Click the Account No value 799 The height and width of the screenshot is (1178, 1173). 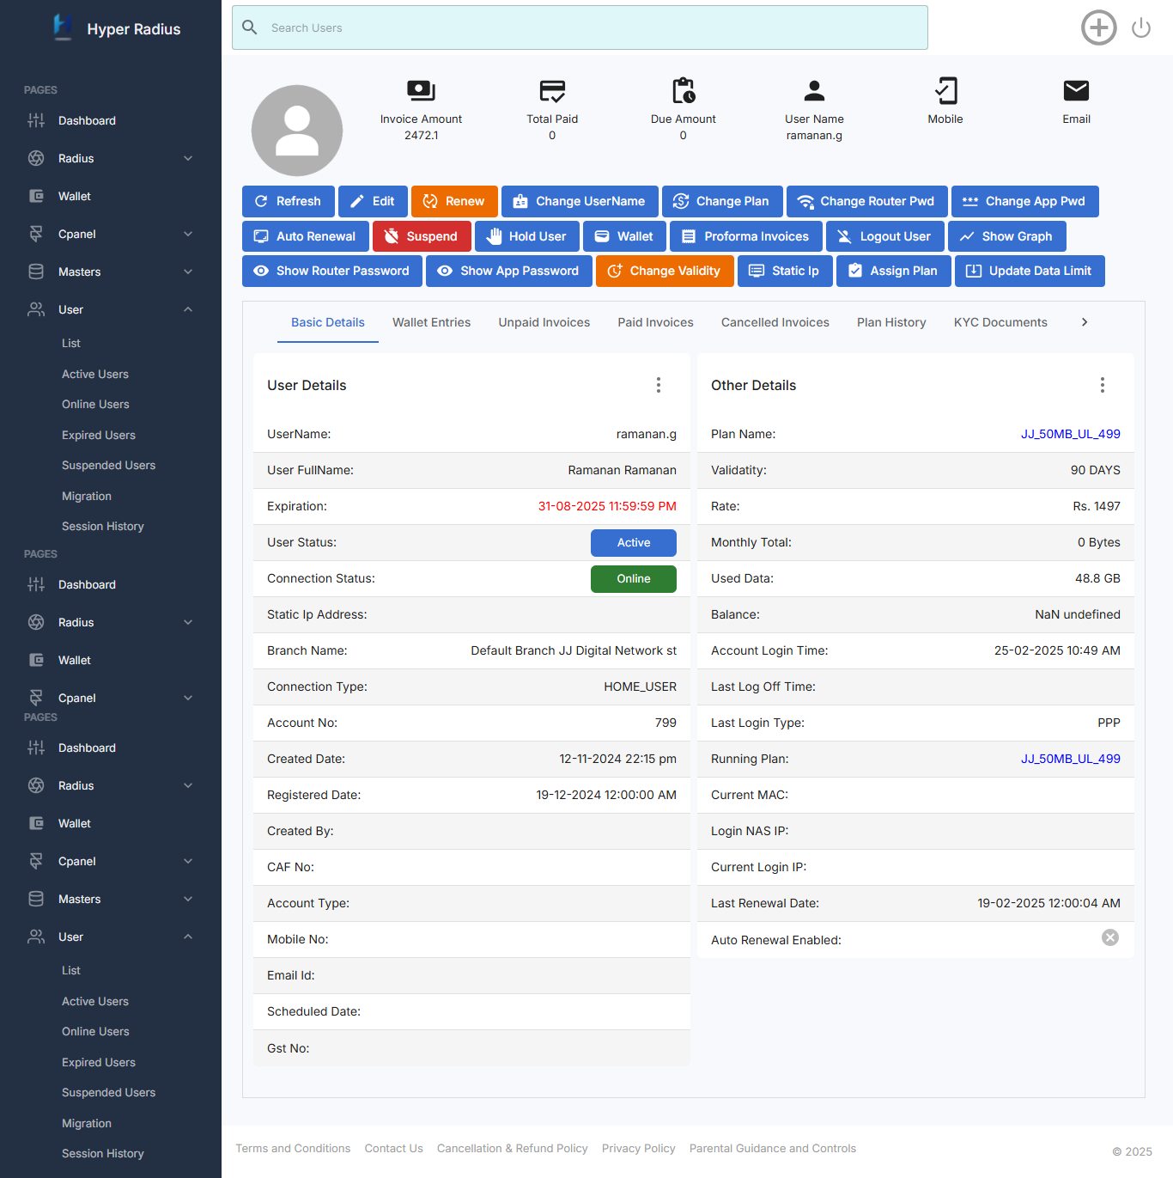pos(666,723)
